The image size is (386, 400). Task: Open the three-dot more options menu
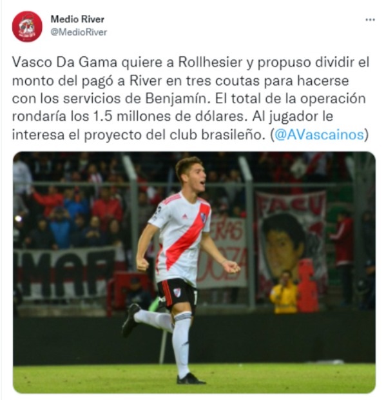[370, 19]
